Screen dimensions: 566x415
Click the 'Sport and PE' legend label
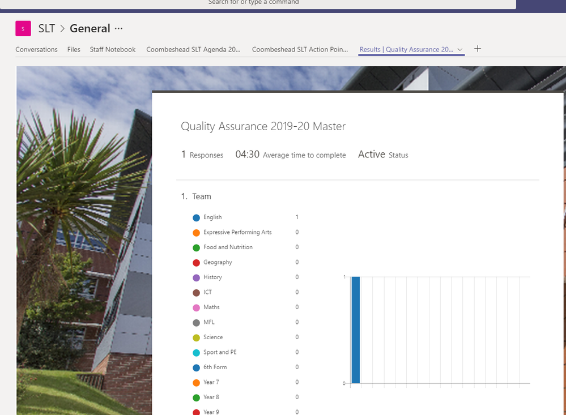tap(220, 352)
